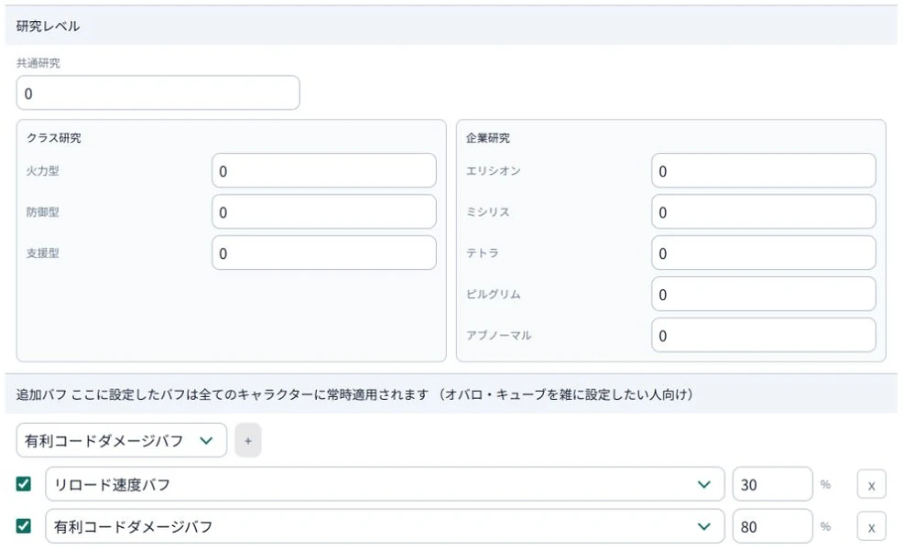This screenshot has height=560, width=903.
Task: Click the ミシリス label
Action: click(488, 211)
